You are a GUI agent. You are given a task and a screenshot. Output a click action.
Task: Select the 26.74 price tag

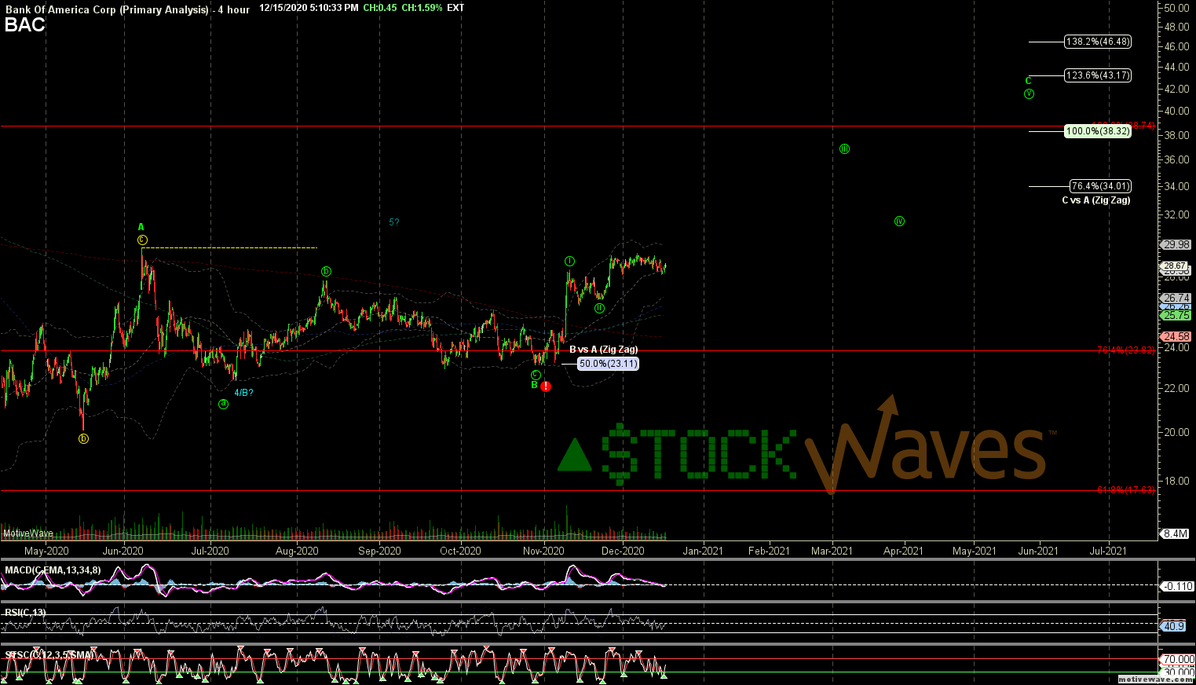coord(1176,299)
